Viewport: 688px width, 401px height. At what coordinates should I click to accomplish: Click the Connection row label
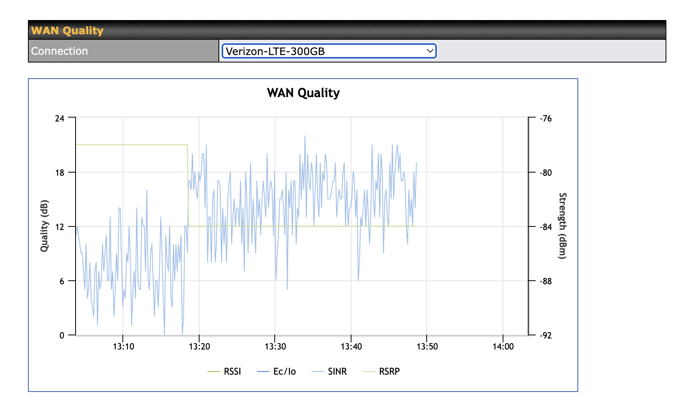coord(59,51)
